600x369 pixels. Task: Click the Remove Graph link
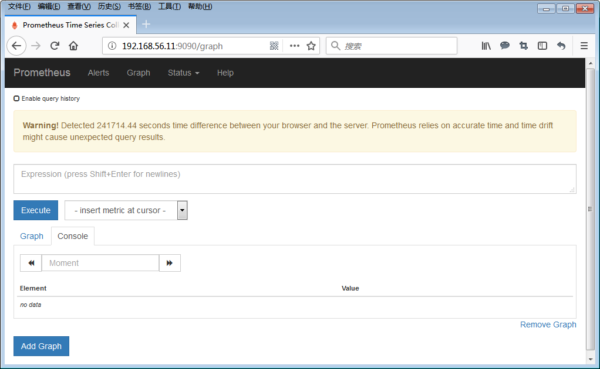point(548,324)
